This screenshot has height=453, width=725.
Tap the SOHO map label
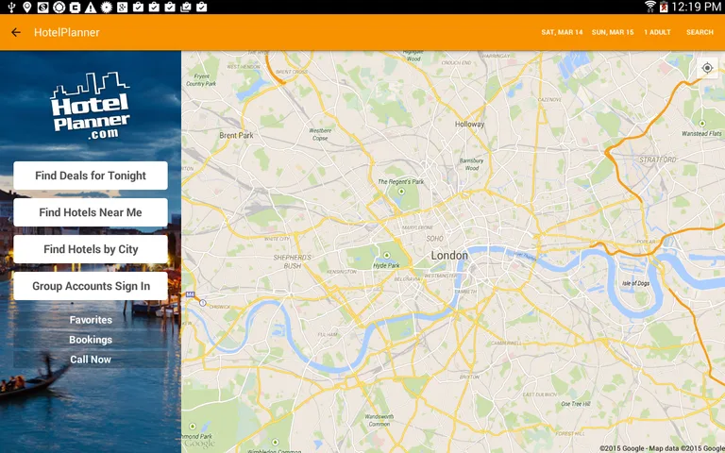pos(434,239)
